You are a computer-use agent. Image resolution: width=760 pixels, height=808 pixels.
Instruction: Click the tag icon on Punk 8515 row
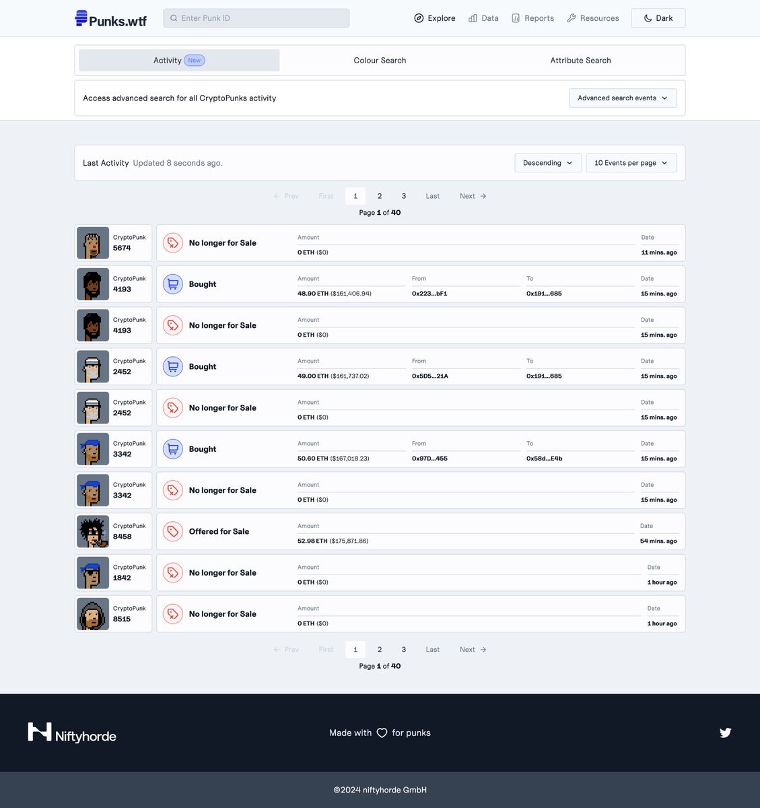(173, 614)
